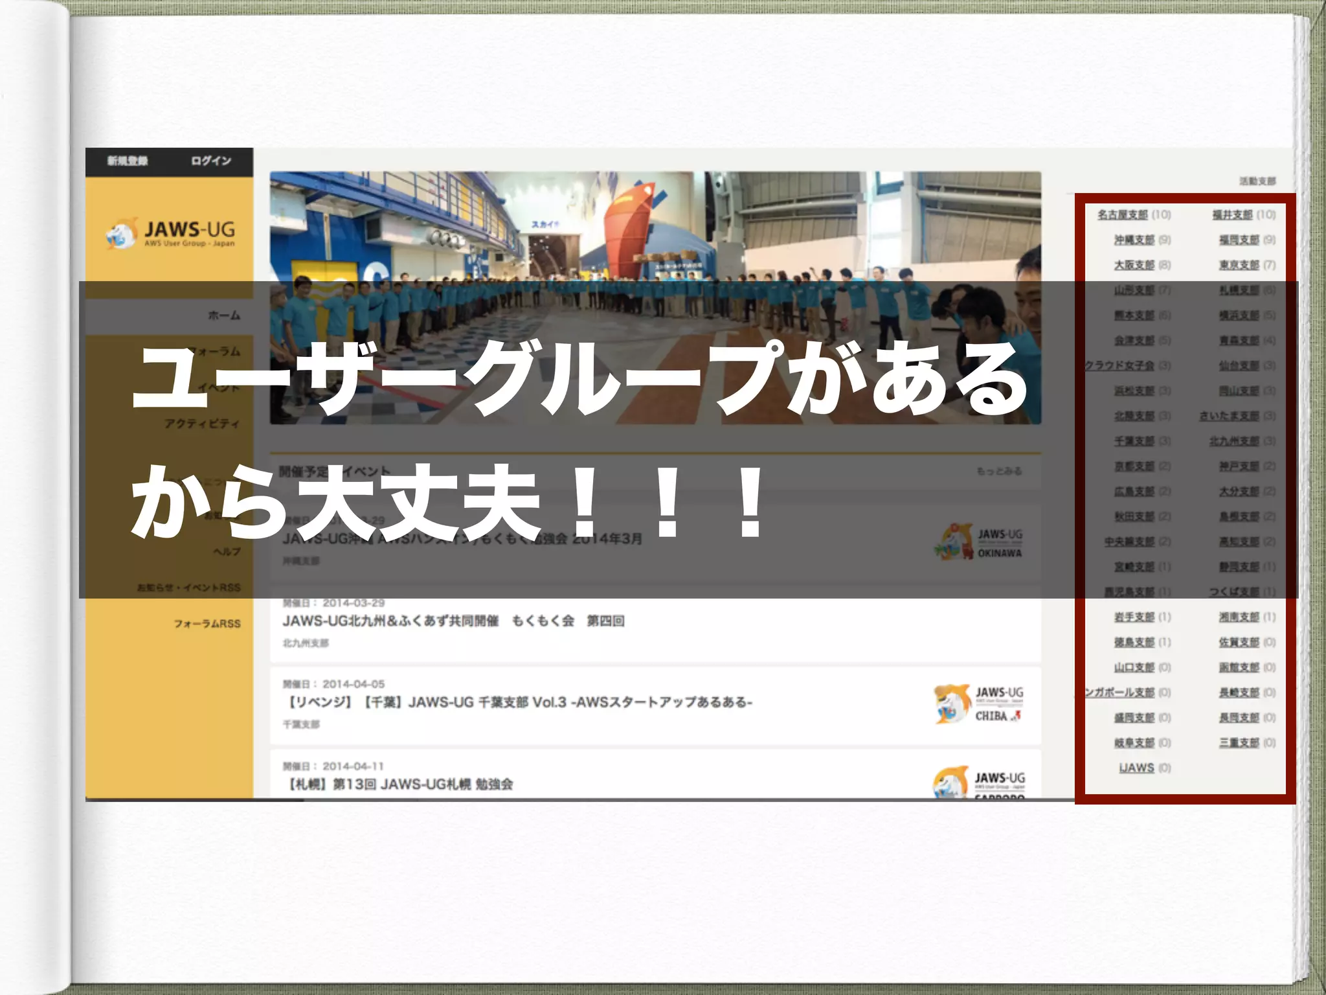Open 長崎支部 branch link
Viewport: 1326px width, 995px height.
1239,692
